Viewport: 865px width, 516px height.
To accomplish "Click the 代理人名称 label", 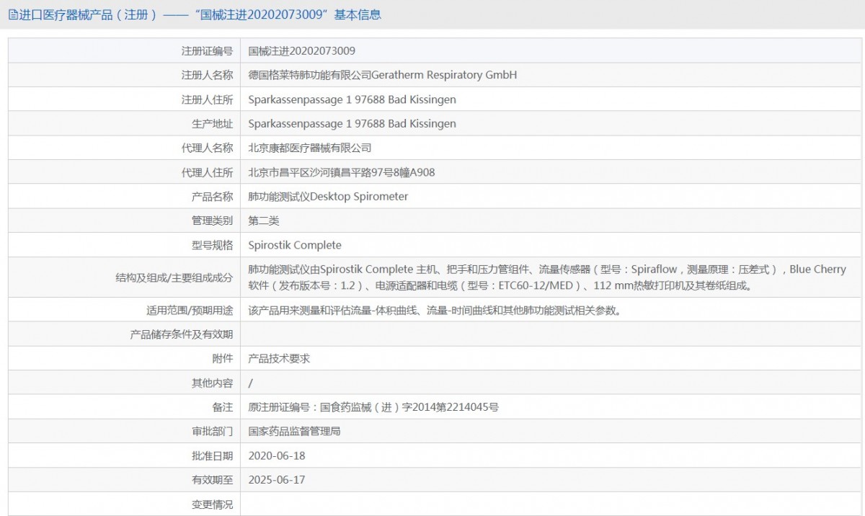I will point(207,148).
